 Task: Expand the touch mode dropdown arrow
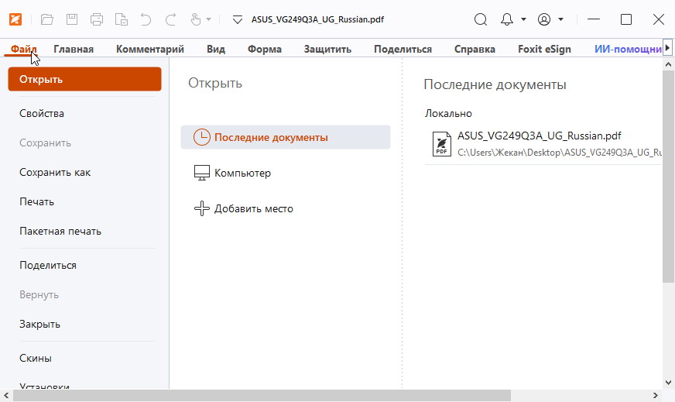point(209,19)
